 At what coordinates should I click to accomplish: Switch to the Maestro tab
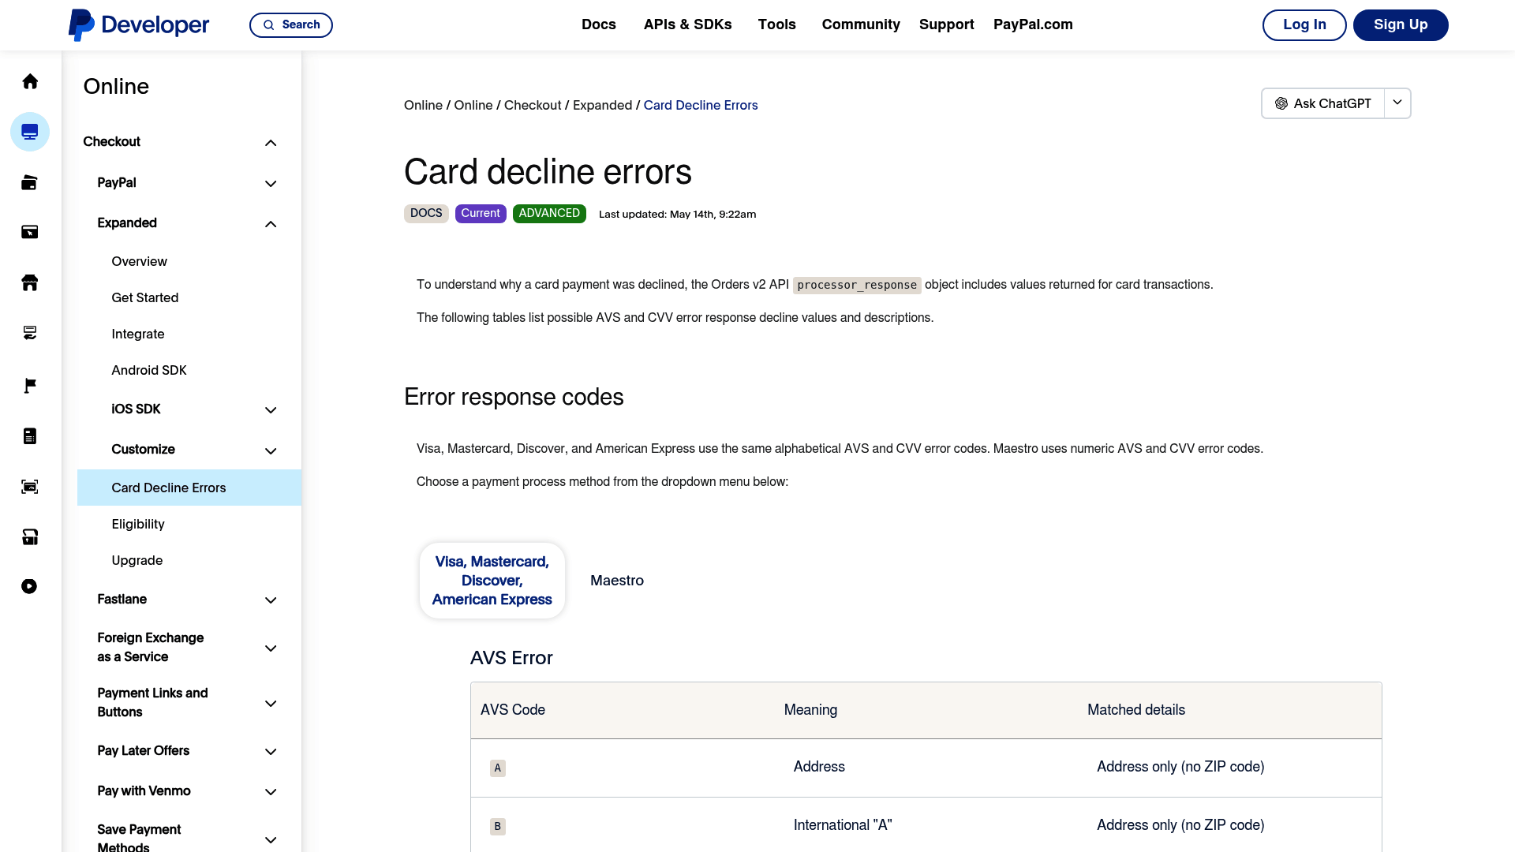click(x=617, y=581)
